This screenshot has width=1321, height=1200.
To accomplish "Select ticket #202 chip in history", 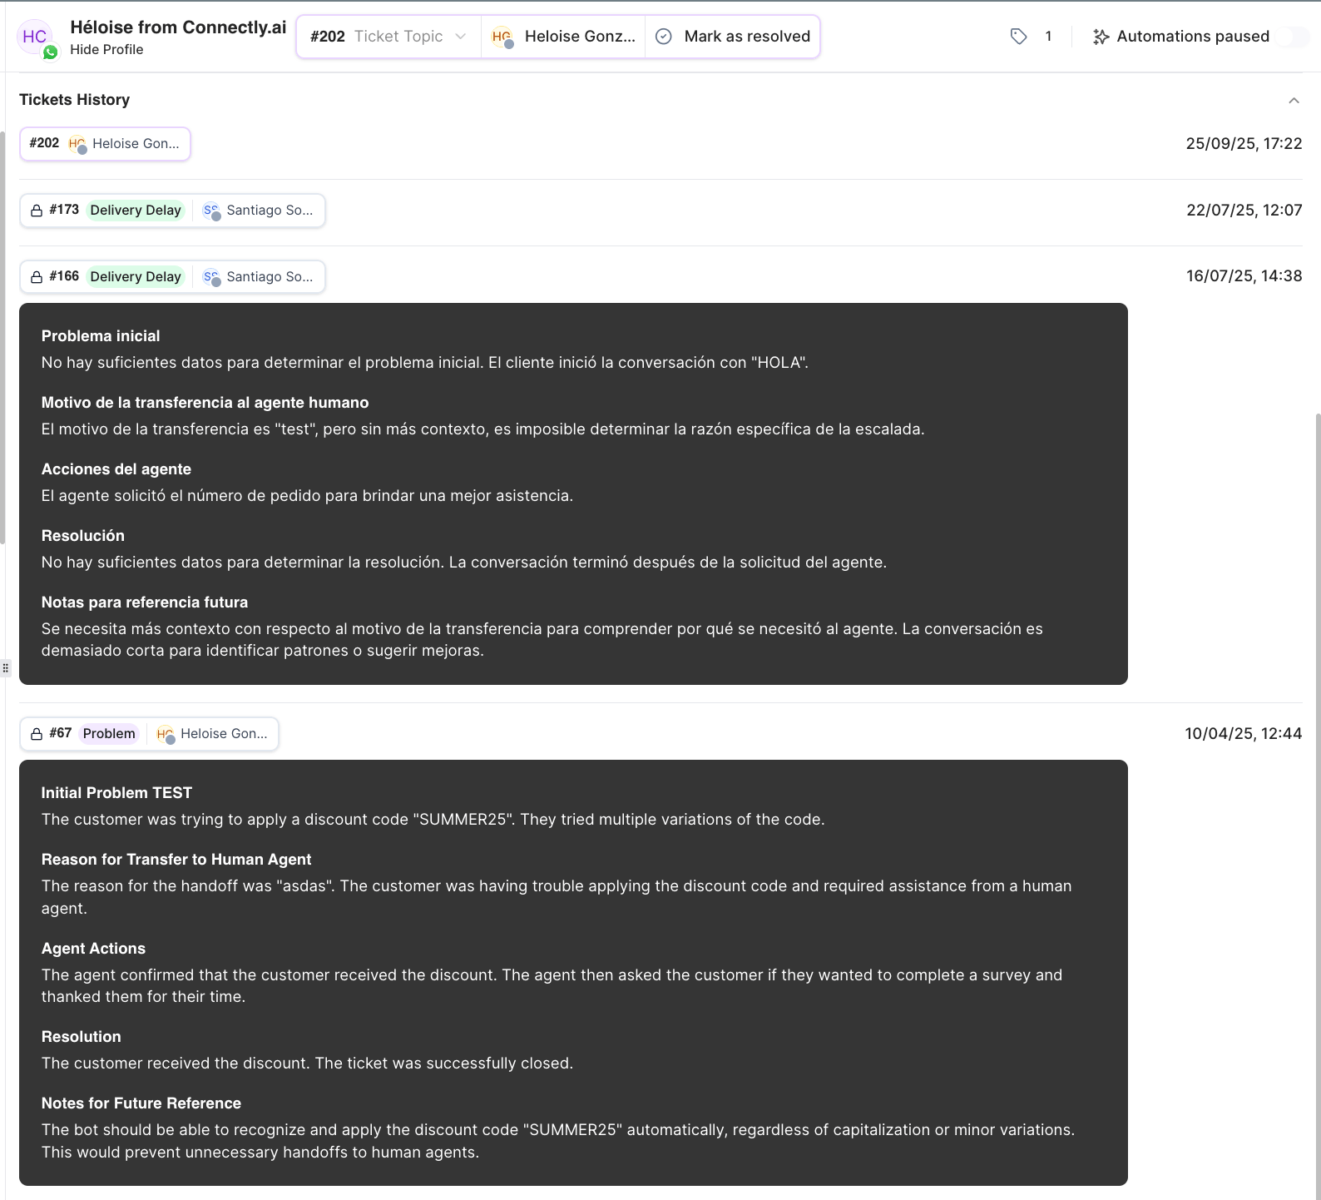I will pos(105,144).
